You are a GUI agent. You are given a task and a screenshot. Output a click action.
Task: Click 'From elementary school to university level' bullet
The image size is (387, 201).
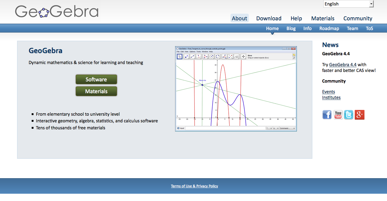click(x=78, y=114)
